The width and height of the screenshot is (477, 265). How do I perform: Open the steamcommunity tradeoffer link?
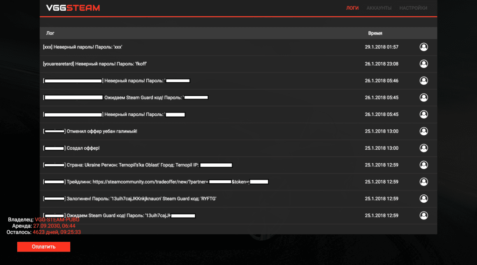pos(150,182)
